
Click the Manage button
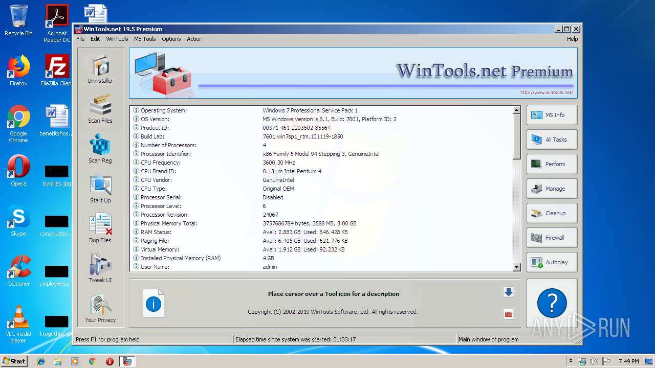[552, 189]
